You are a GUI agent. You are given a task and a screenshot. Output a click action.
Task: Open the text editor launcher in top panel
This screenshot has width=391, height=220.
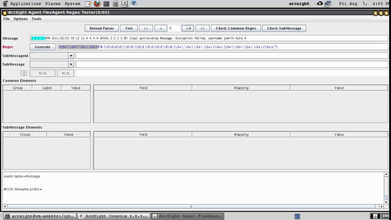pos(88,4)
